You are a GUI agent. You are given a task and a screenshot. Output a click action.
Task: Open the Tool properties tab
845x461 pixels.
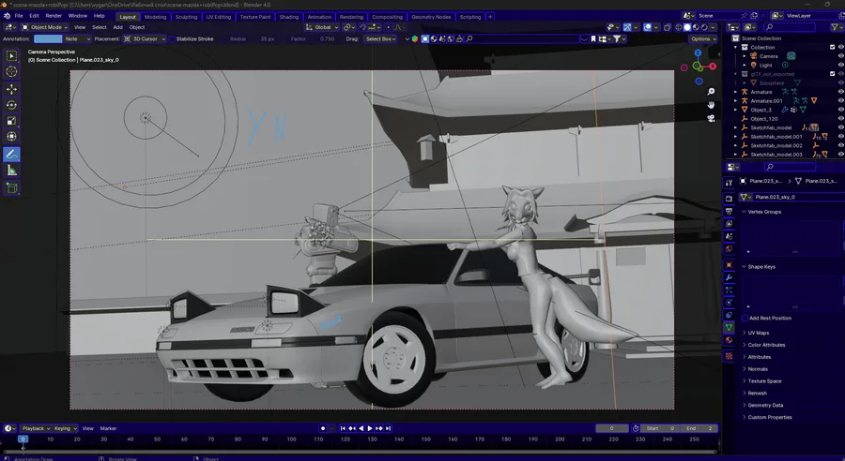729,183
